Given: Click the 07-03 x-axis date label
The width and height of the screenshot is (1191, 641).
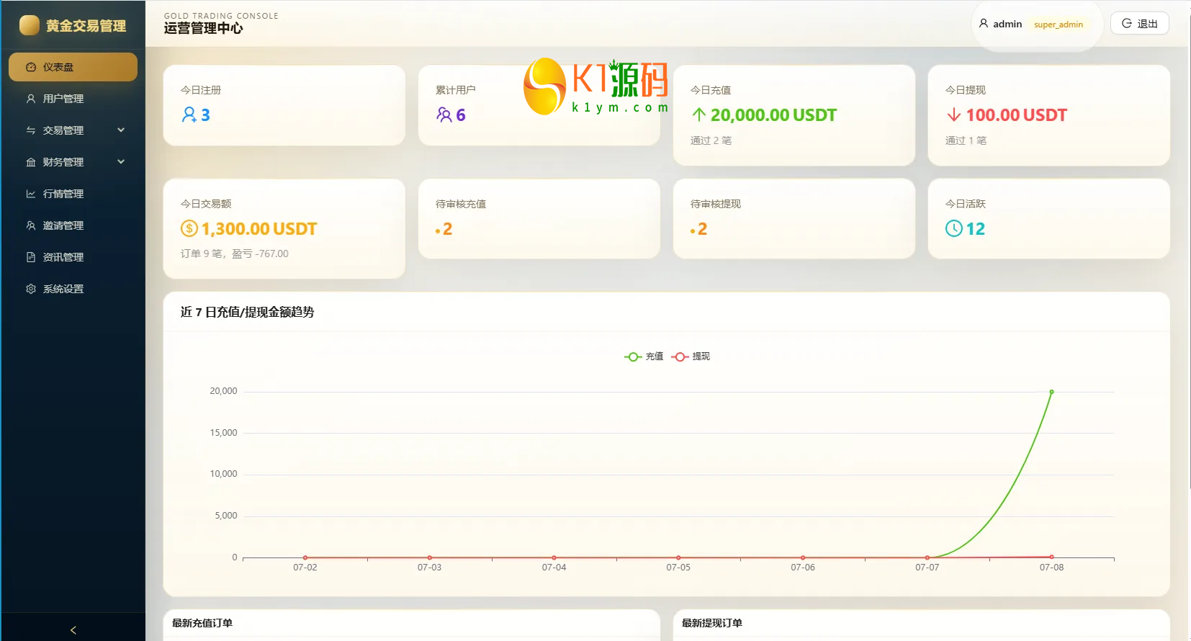Looking at the screenshot, I should pos(429,568).
